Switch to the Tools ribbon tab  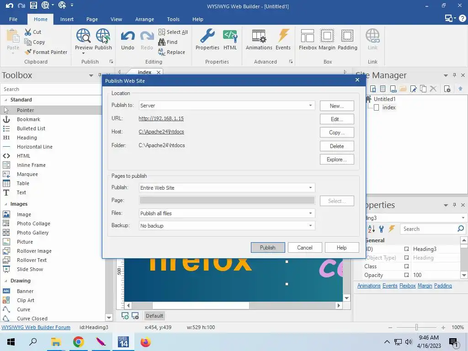tap(173, 19)
